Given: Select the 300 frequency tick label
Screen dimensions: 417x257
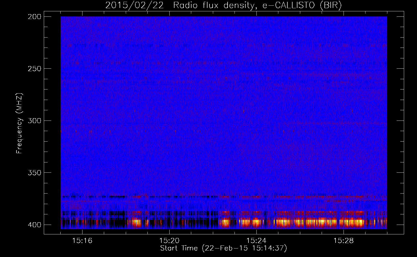Looking at the screenshot, I should [x=35, y=121].
